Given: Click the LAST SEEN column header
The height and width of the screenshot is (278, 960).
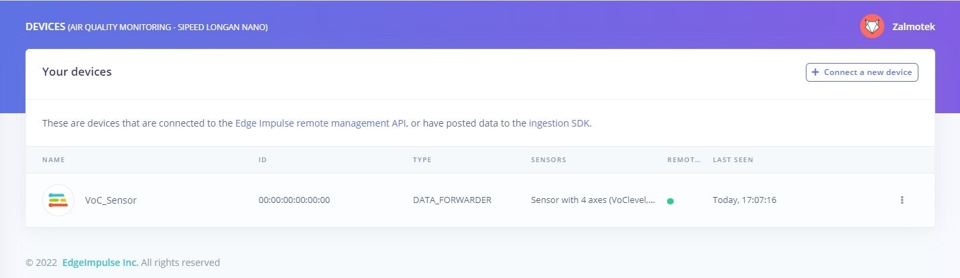Looking at the screenshot, I should [x=733, y=160].
